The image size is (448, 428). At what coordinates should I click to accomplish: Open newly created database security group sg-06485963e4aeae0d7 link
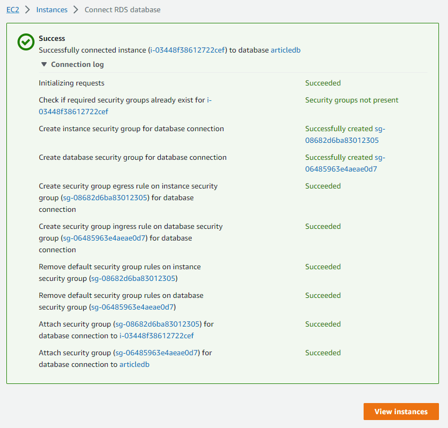coord(341,169)
